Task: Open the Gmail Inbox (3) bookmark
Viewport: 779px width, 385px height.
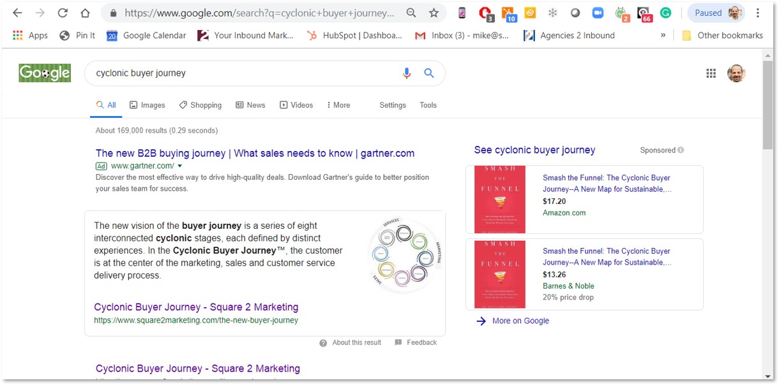Action: click(462, 36)
